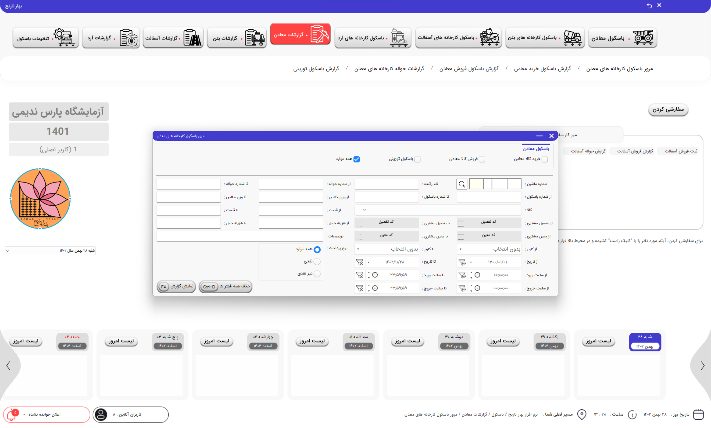Click next-week right arrow on calendar strip
This screenshot has height=428, width=711.
pos(702,366)
